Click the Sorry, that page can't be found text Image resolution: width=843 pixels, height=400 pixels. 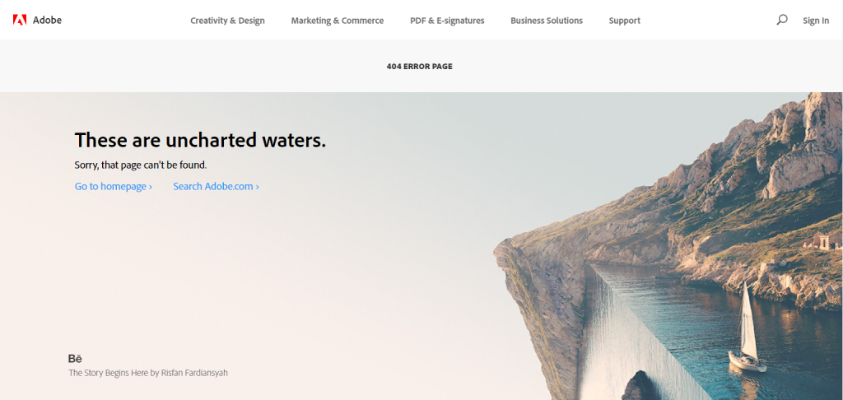140,165
